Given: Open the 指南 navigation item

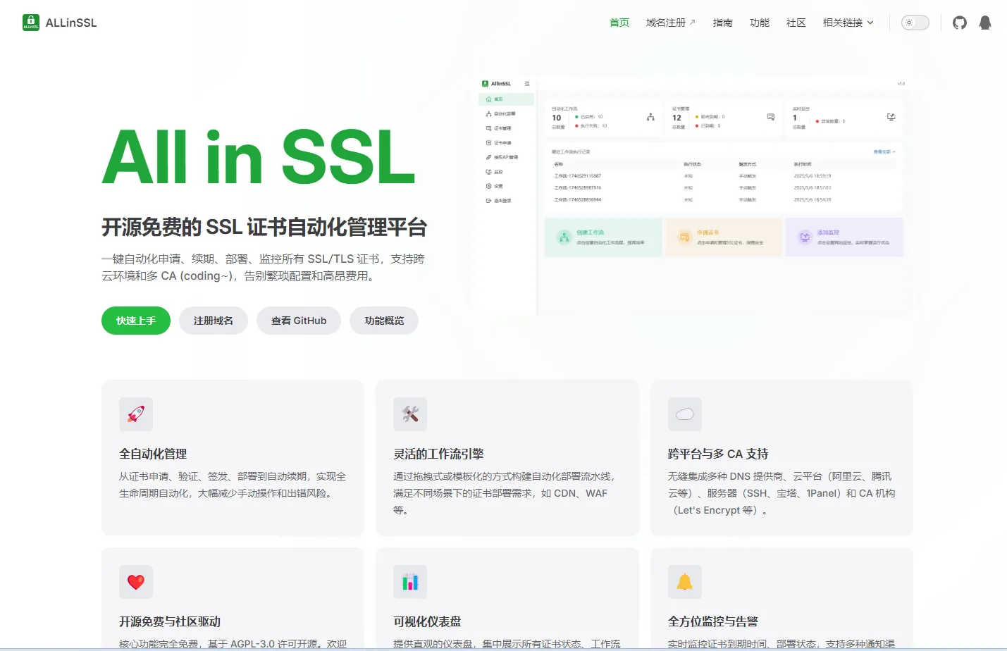Looking at the screenshot, I should click(723, 23).
